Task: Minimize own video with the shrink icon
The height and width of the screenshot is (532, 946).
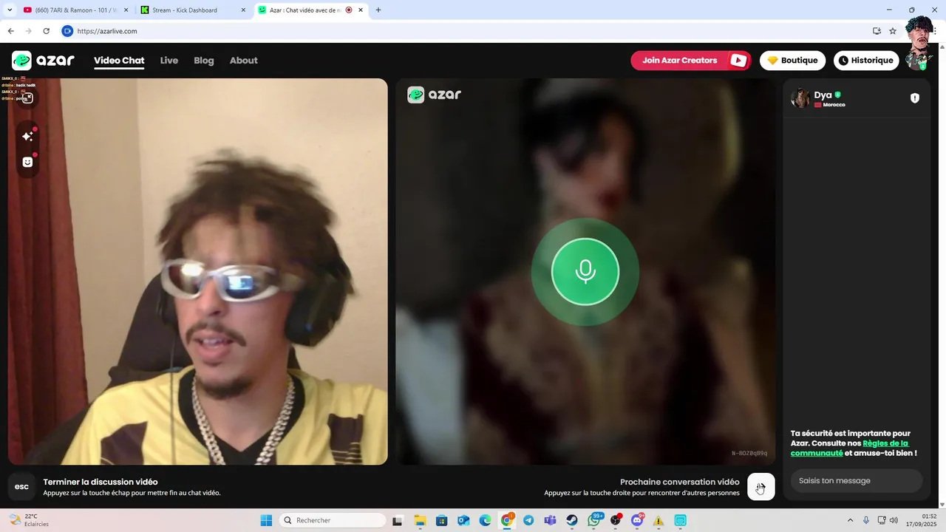Action: [x=27, y=98]
